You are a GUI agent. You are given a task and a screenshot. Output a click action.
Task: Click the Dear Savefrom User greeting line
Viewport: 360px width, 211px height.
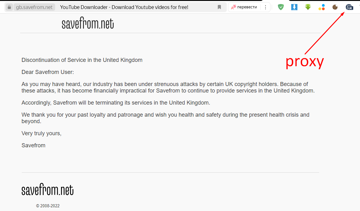48,72
